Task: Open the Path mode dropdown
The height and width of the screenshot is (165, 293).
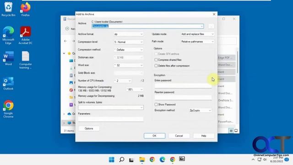Action: pyautogui.click(x=197, y=42)
